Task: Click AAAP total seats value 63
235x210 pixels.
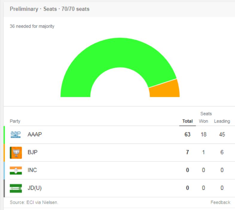Action: [x=187, y=135]
